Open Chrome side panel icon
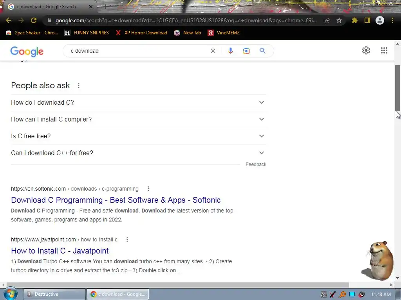 tap(367, 20)
